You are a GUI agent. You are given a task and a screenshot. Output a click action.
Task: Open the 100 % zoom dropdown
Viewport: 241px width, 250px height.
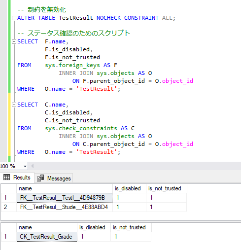(x=25, y=166)
